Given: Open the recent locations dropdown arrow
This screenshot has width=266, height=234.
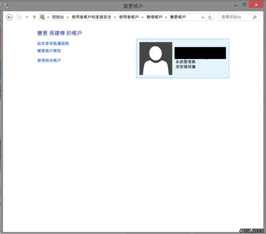Looking at the screenshot, I should 27,17.
